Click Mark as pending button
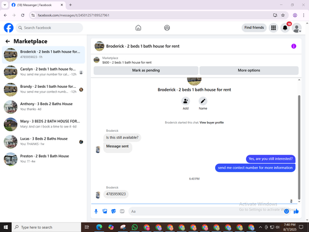309x232 pixels. point(146,71)
